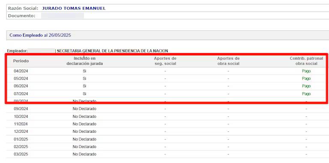329x163 pixels.
Task: Select period 12/2024
Action: (21, 132)
